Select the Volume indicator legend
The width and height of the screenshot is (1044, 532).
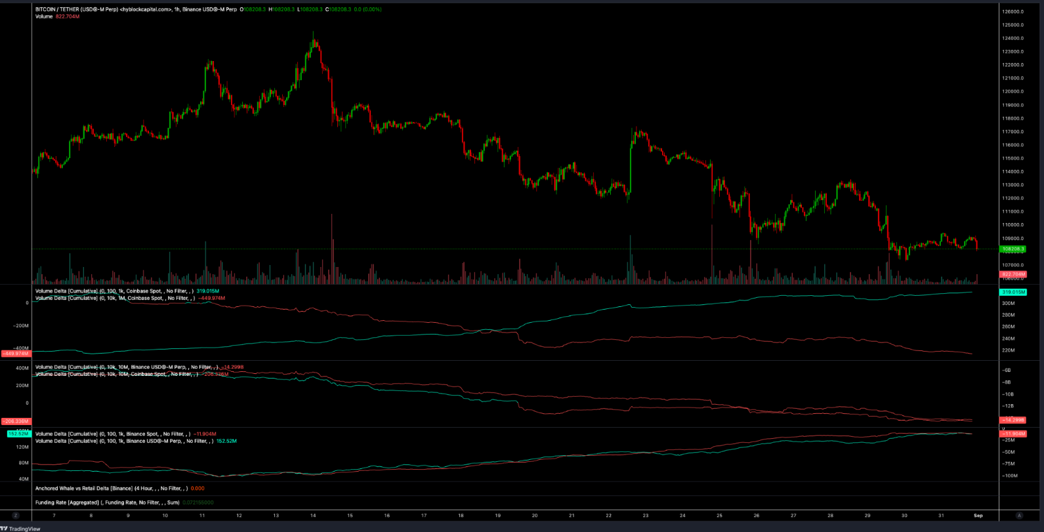(43, 16)
